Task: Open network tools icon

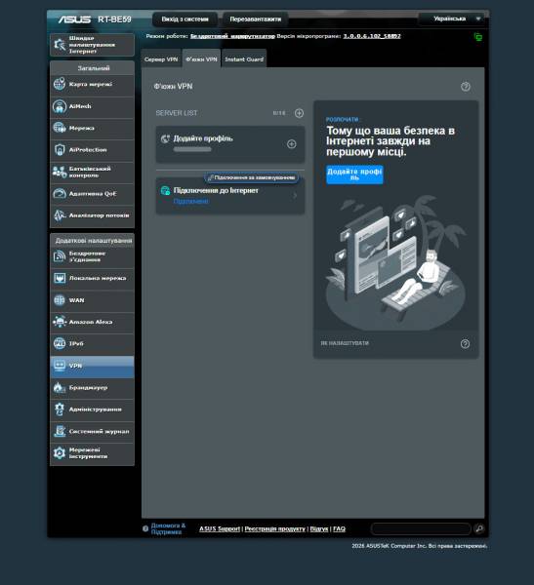Action: [x=60, y=452]
